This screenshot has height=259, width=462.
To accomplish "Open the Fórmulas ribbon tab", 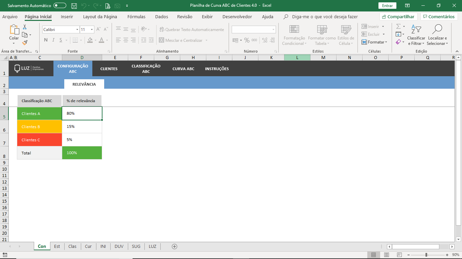I will tap(136, 17).
